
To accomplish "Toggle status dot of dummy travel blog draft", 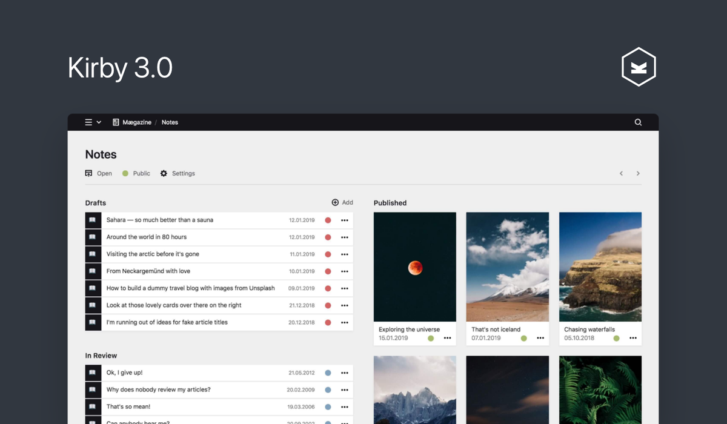I will click(328, 288).
